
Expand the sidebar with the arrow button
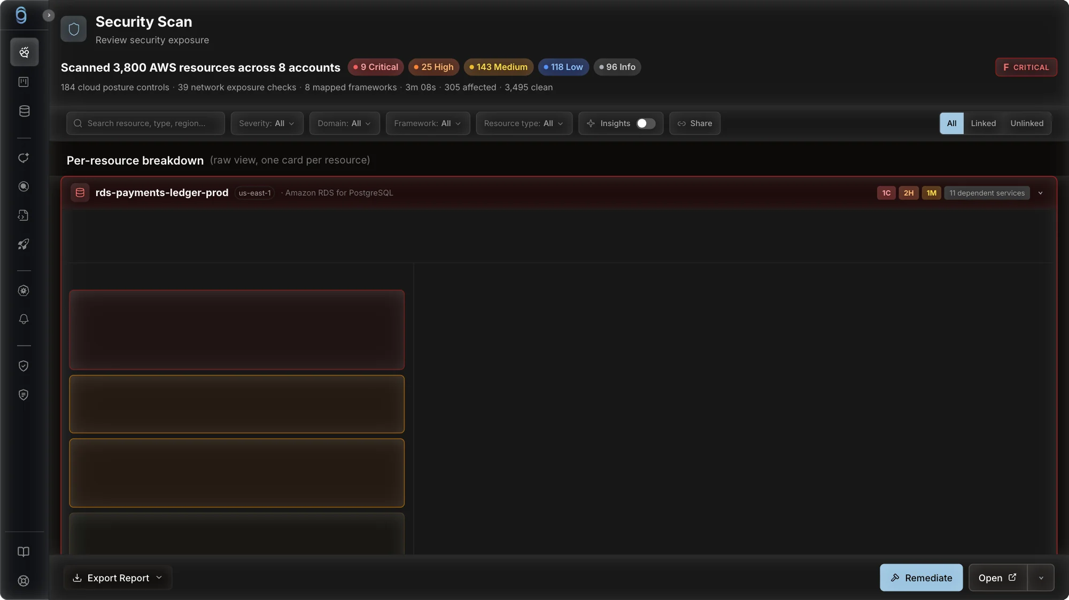[x=49, y=15]
